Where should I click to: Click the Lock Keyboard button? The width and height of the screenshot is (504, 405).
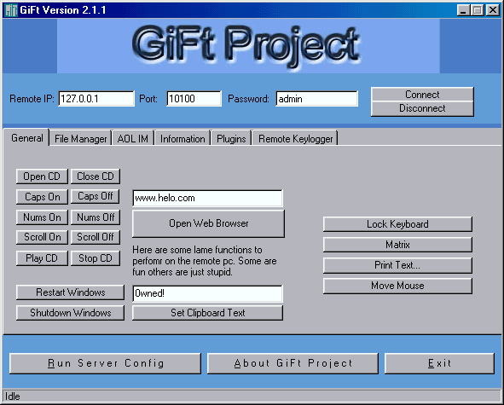tap(397, 224)
